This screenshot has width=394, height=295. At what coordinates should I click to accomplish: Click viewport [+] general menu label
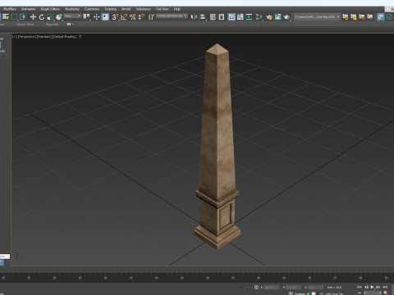pyautogui.click(x=15, y=37)
